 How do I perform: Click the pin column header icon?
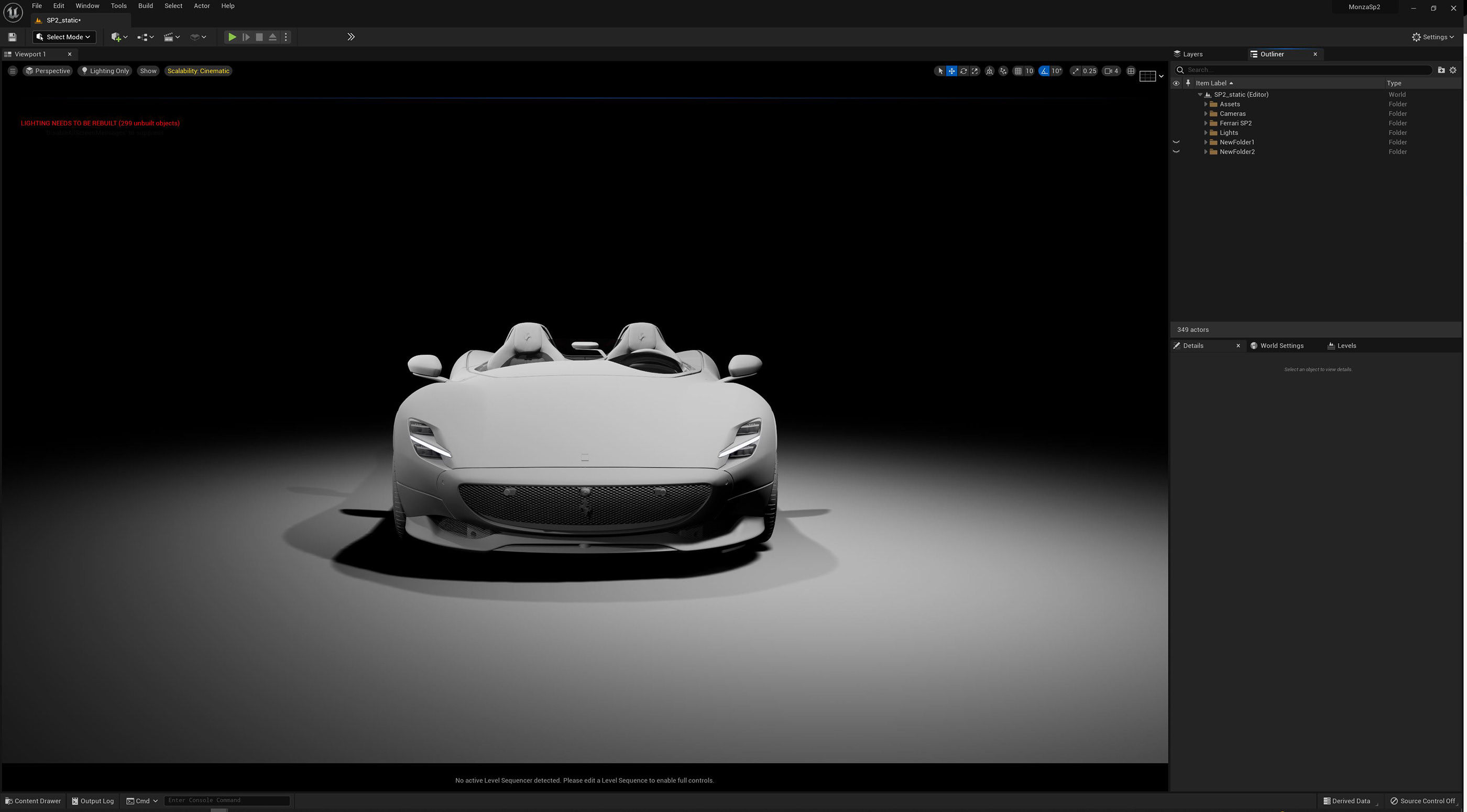click(x=1188, y=83)
